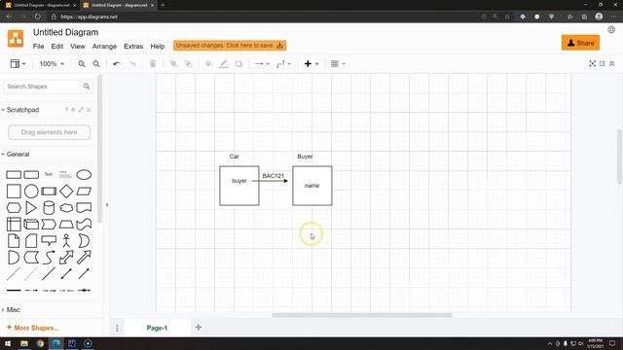This screenshot has width=623, height=350.
Task: Select the diamond shape in General
Action: click(x=66, y=192)
